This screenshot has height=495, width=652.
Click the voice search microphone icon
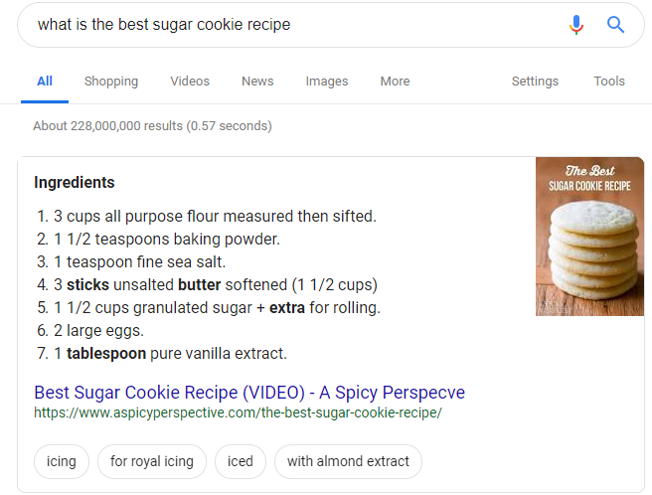click(576, 25)
